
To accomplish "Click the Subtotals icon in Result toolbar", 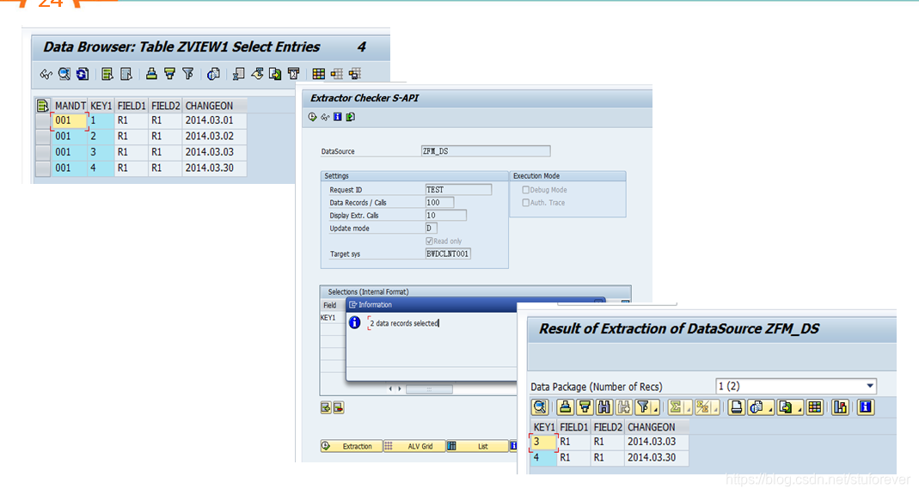I will pos(702,407).
